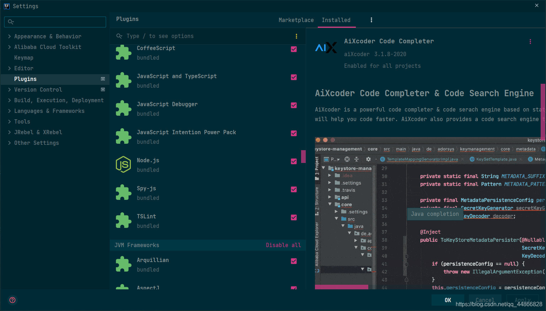Disable the CoffeeScript plugin checkbox

[294, 49]
